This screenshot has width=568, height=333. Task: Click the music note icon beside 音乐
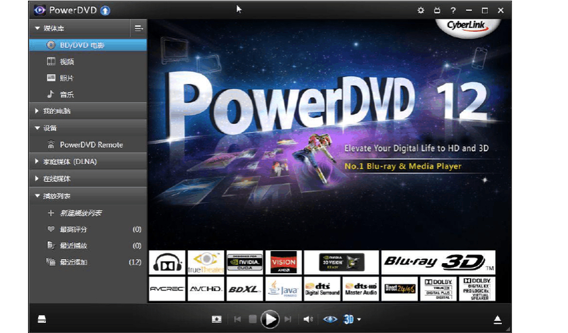[x=51, y=94]
